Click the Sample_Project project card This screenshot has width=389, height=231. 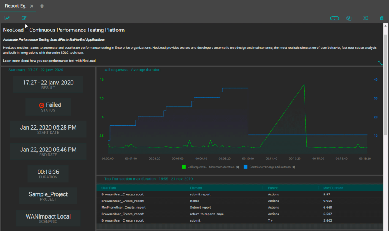click(x=48, y=196)
